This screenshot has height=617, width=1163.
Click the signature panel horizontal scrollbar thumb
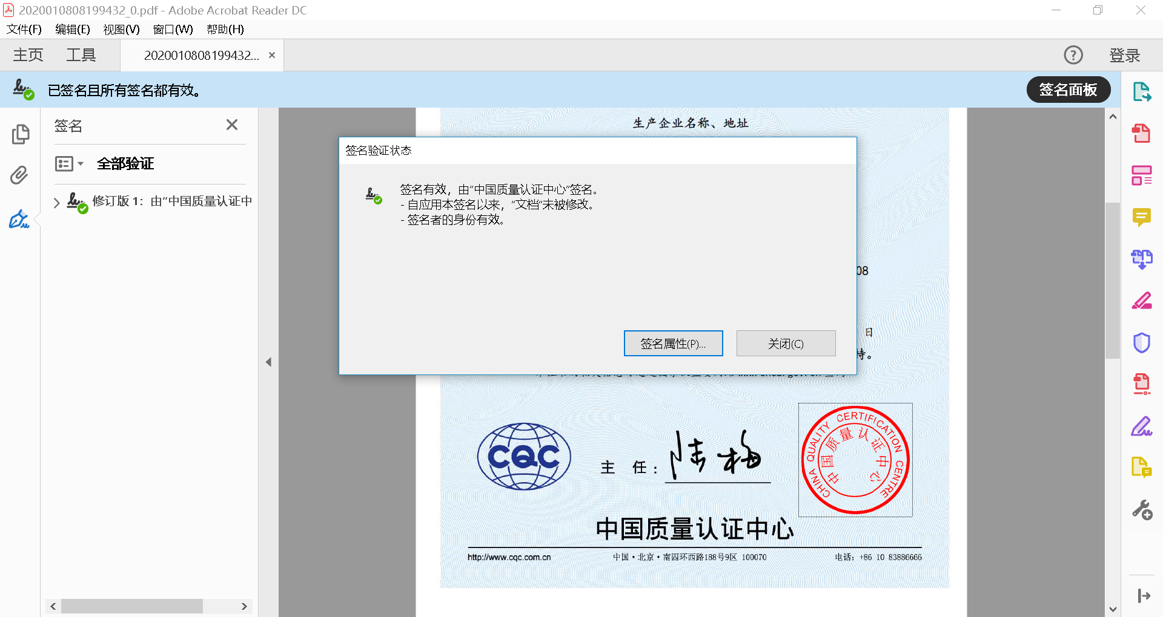tap(132, 606)
